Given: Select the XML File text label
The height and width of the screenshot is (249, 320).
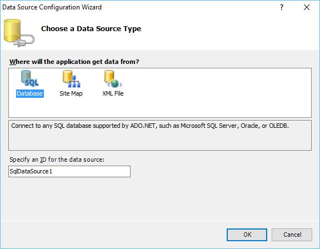Looking at the screenshot, I should [113, 93].
